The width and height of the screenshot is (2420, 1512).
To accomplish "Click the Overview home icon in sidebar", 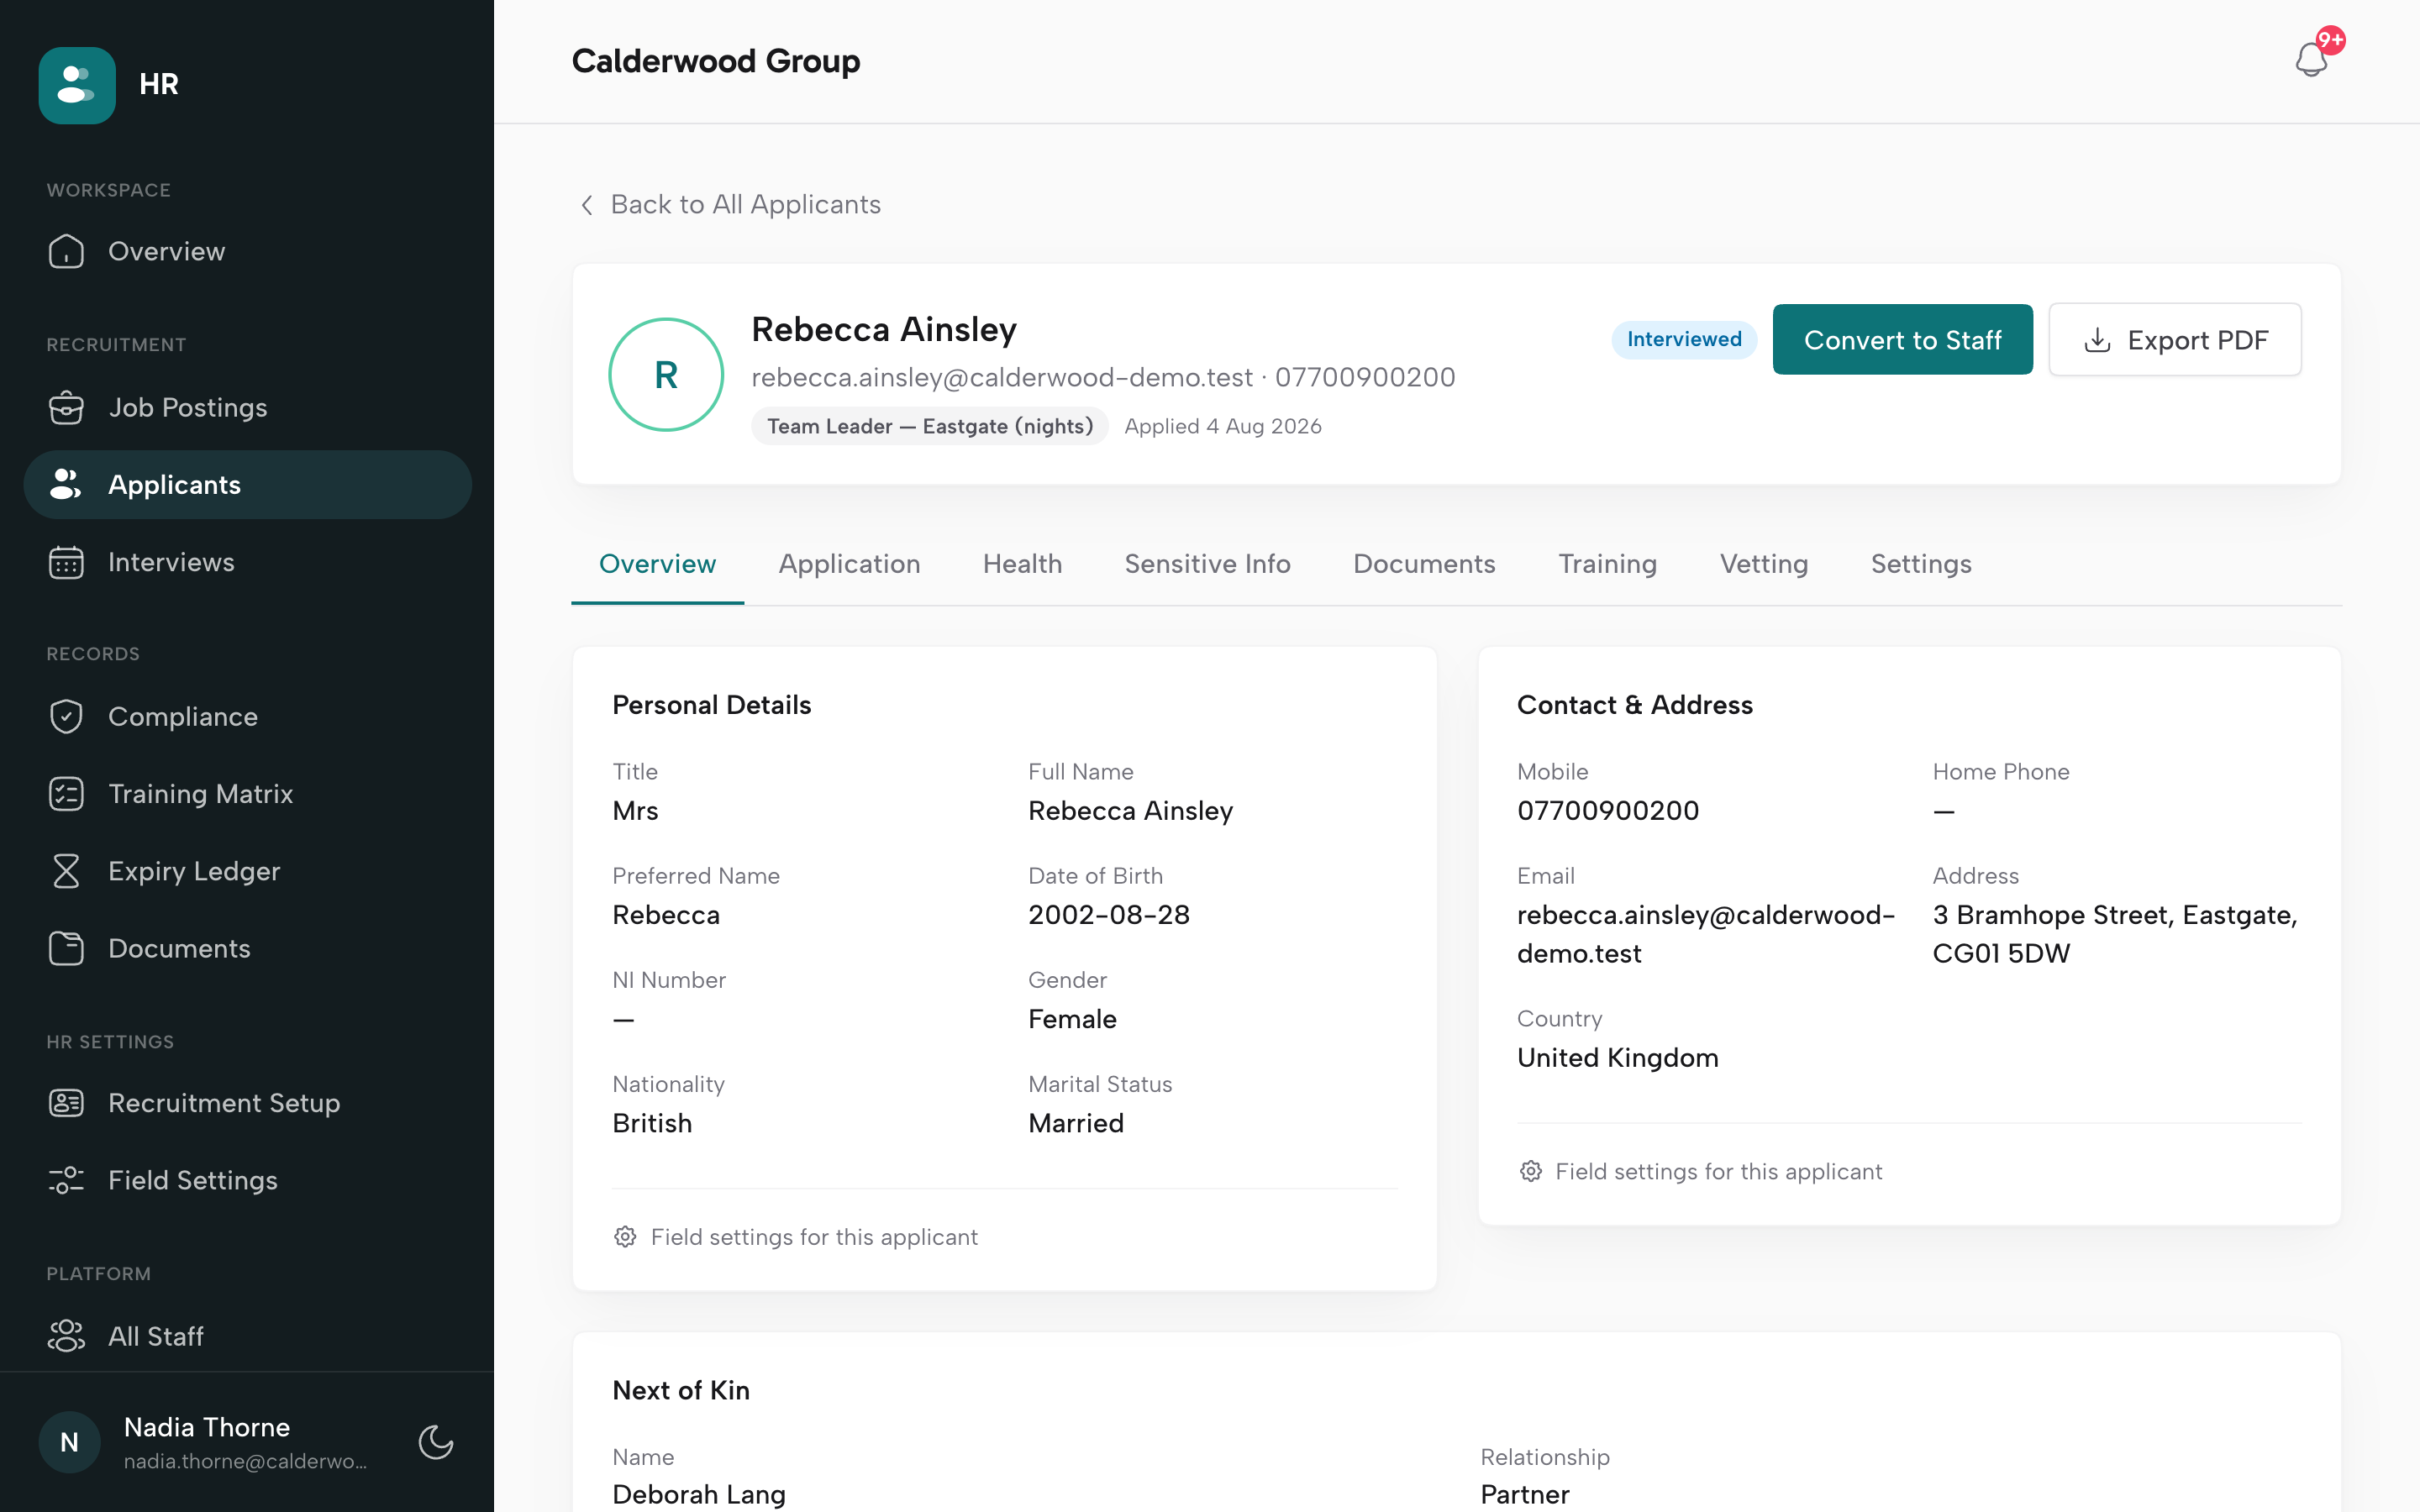I will pos(66,251).
